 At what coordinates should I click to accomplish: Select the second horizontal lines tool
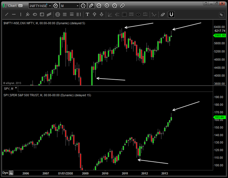72,14
